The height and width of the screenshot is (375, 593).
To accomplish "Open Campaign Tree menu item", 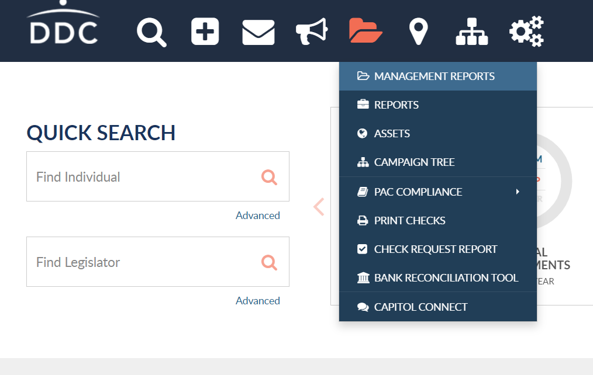I will [438, 162].
